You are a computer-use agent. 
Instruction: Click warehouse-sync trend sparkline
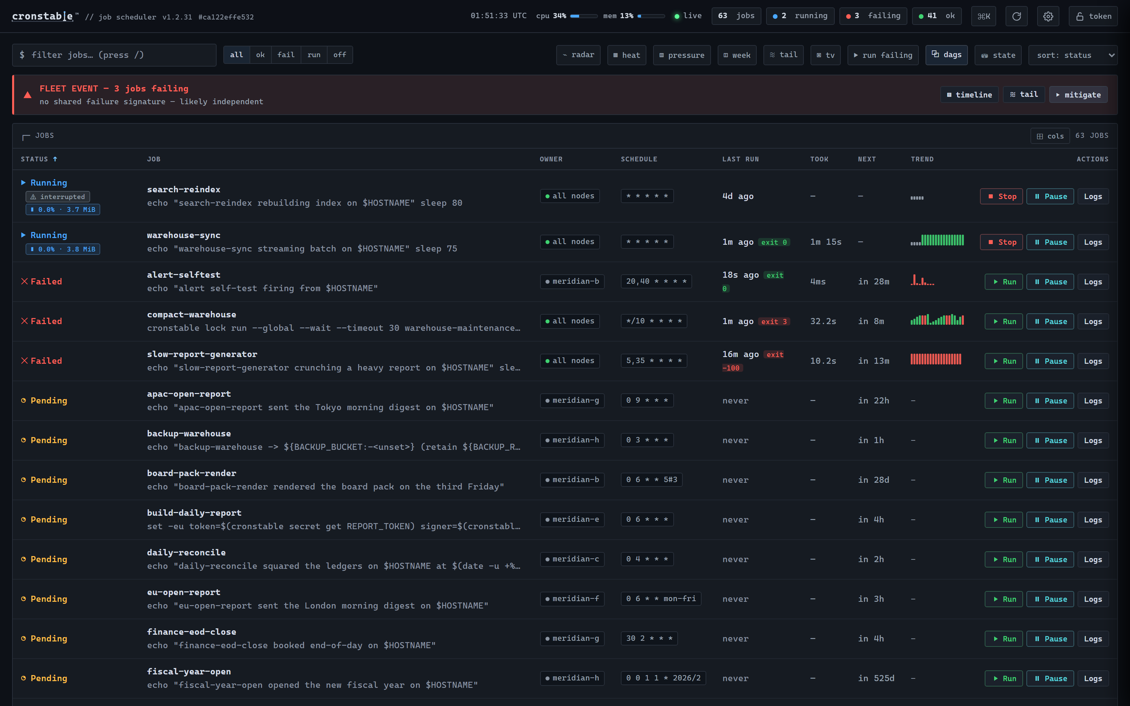[937, 240]
